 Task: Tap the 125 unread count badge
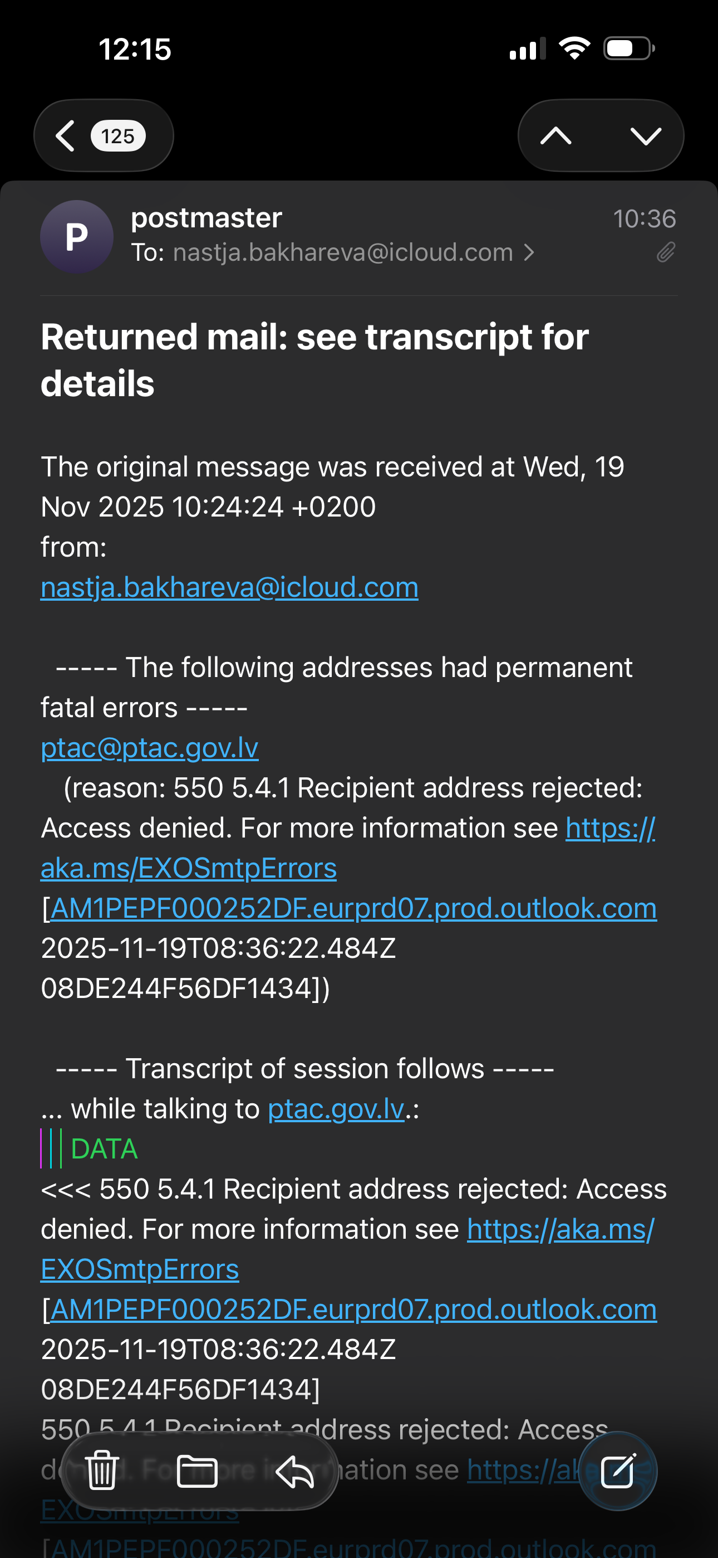coord(118,136)
